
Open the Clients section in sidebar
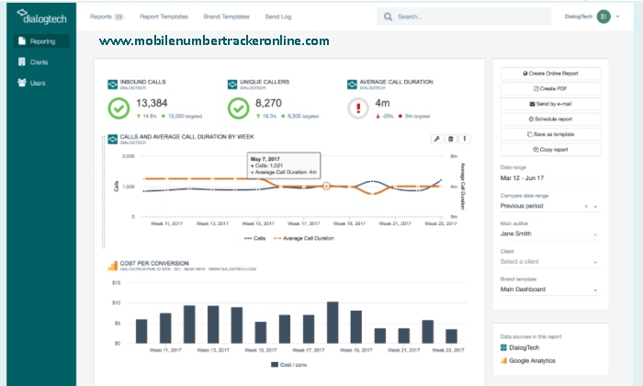37,62
